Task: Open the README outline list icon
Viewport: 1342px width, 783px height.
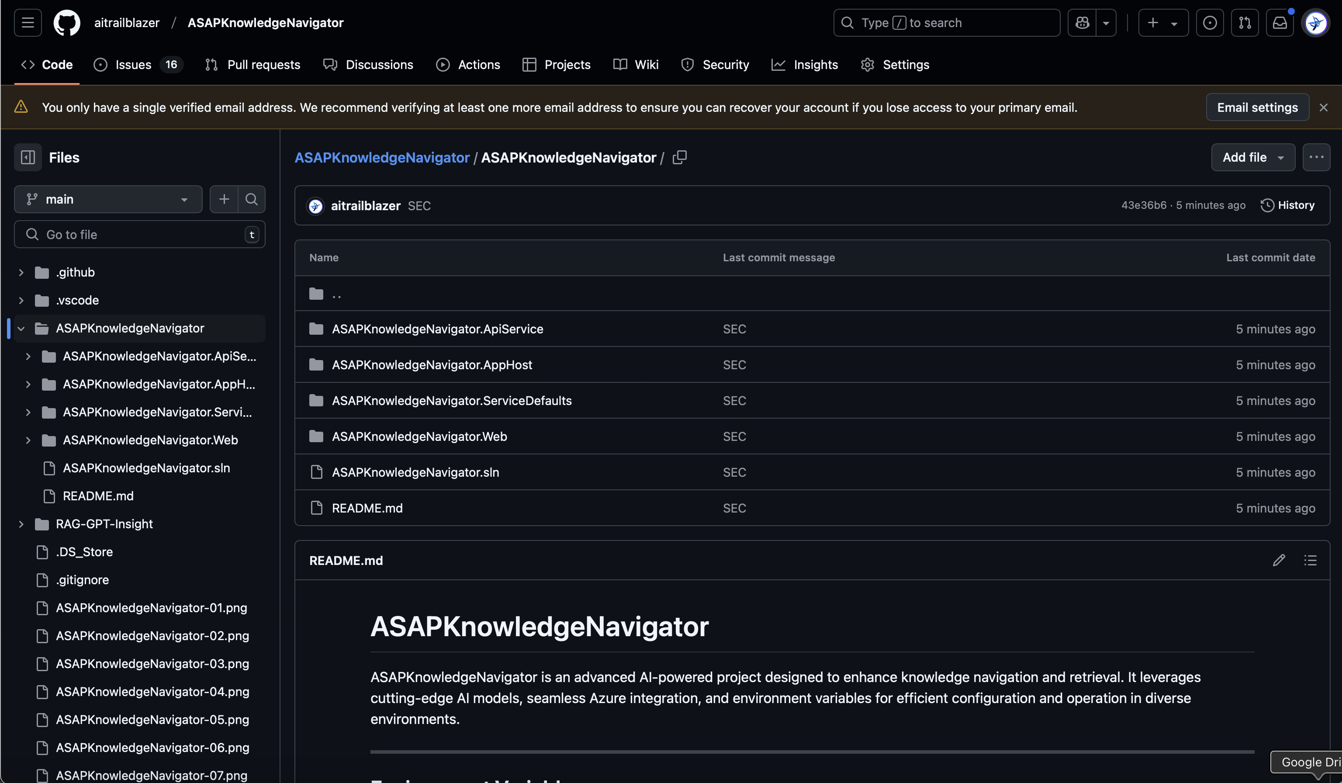Action: coord(1310,560)
